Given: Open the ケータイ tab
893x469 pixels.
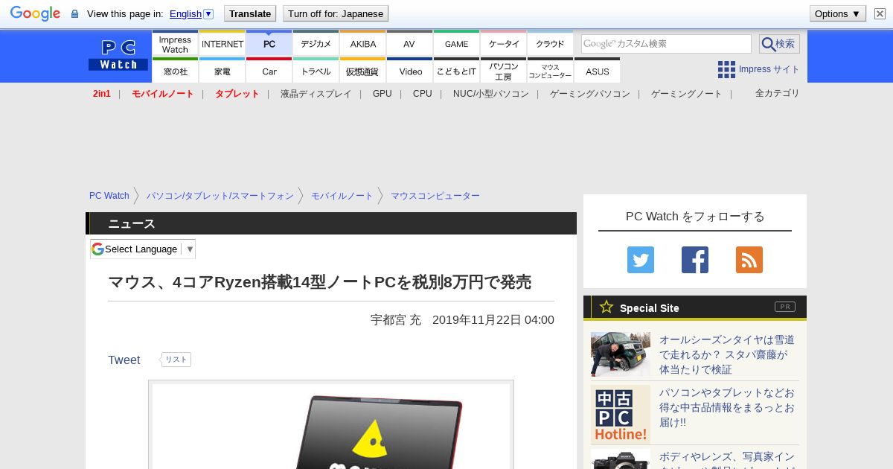Looking at the screenshot, I should (504, 44).
